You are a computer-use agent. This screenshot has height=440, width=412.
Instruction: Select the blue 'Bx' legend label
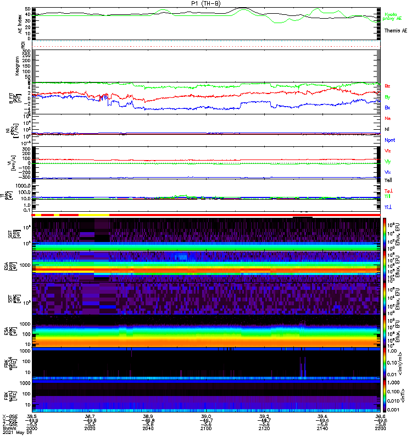[387, 107]
